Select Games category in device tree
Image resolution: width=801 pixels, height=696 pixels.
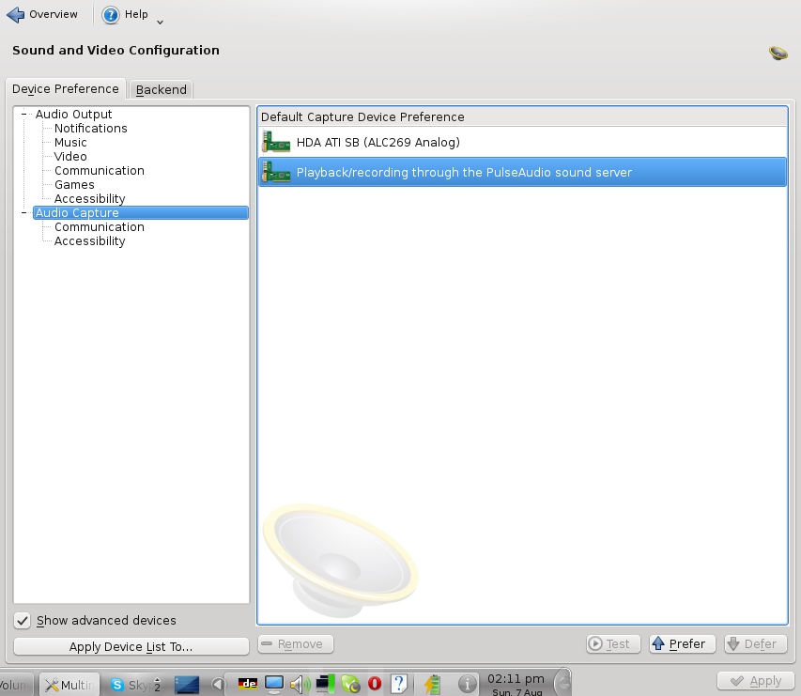tap(74, 185)
